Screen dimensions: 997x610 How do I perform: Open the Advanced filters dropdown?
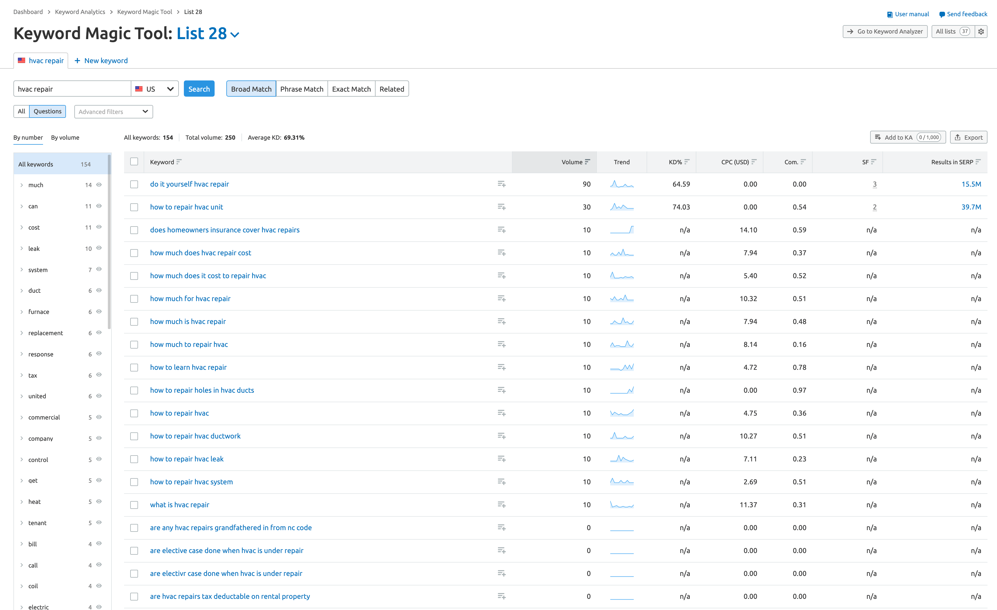[113, 112]
